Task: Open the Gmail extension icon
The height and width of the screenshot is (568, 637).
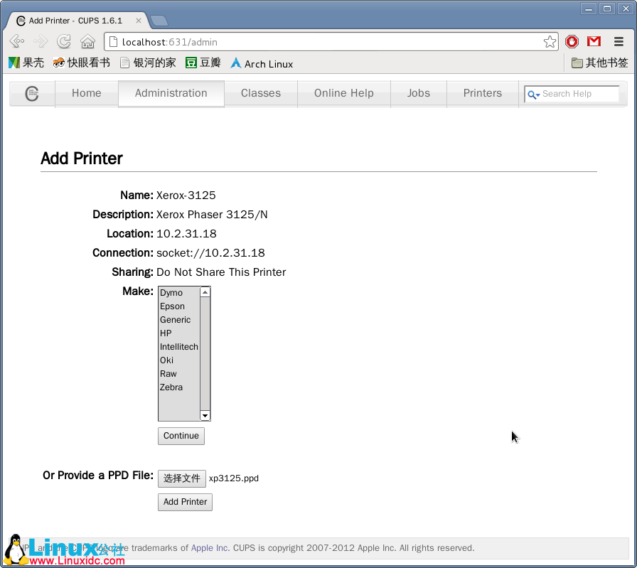Action: pos(594,42)
